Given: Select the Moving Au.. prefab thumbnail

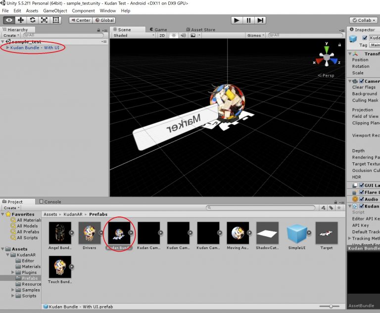Looking at the screenshot, I should 237,233.
